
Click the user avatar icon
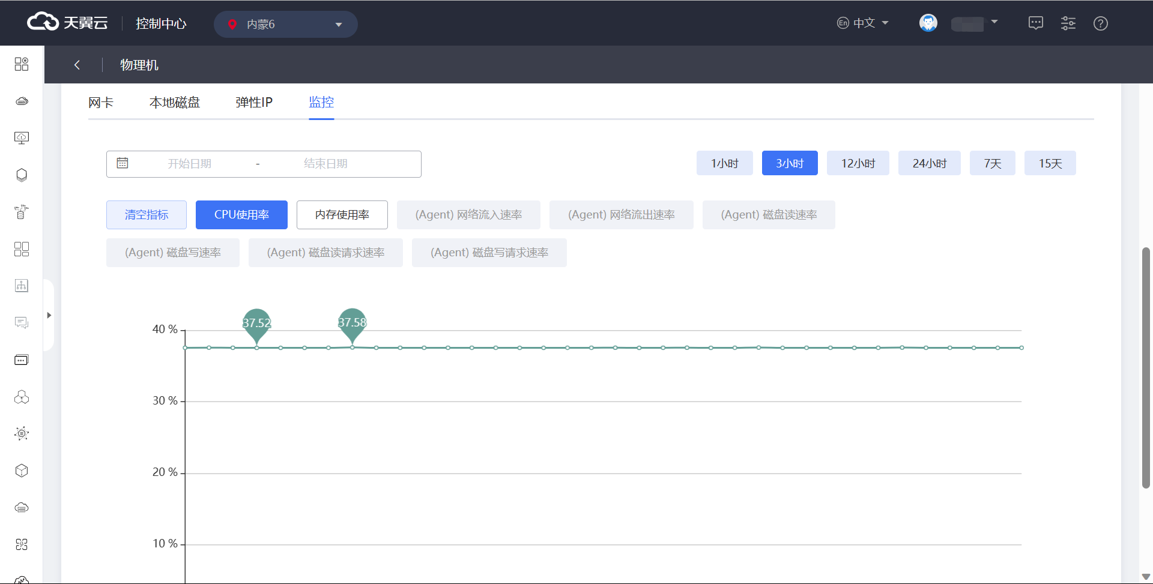coord(928,23)
